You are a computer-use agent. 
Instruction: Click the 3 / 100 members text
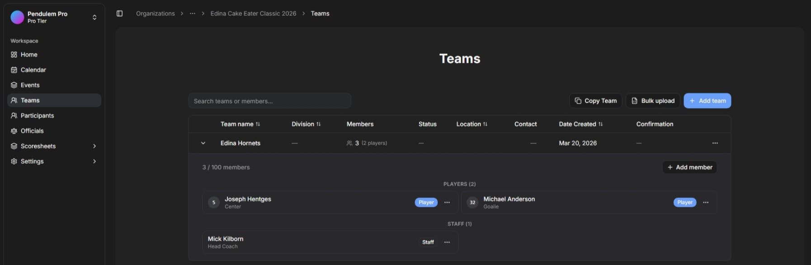pyautogui.click(x=226, y=167)
